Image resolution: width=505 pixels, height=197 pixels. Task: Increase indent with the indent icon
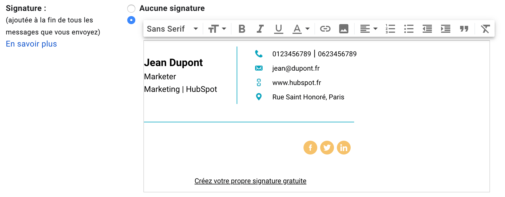pyautogui.click(x=446, y=29)
